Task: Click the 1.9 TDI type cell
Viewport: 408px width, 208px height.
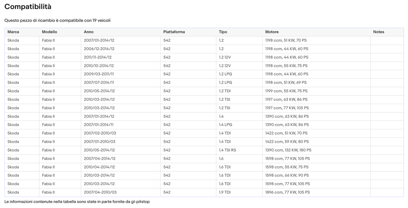Action: click(x=224, y=192)
